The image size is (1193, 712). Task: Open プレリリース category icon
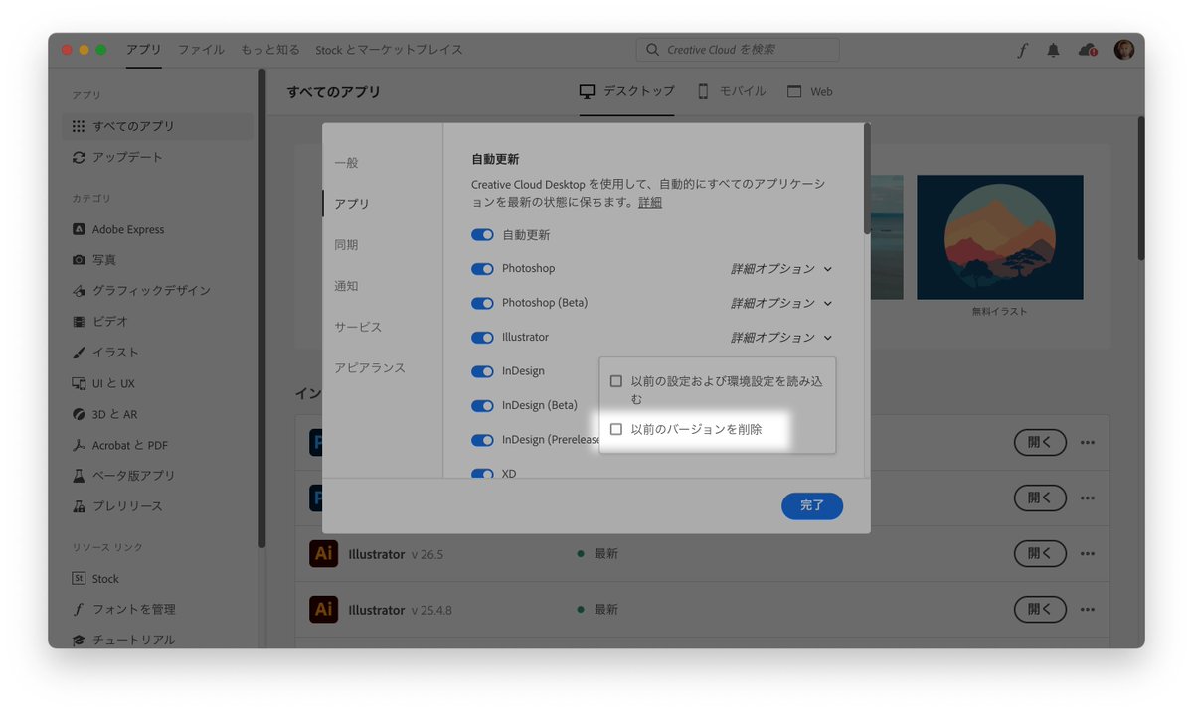pos(79,506)
